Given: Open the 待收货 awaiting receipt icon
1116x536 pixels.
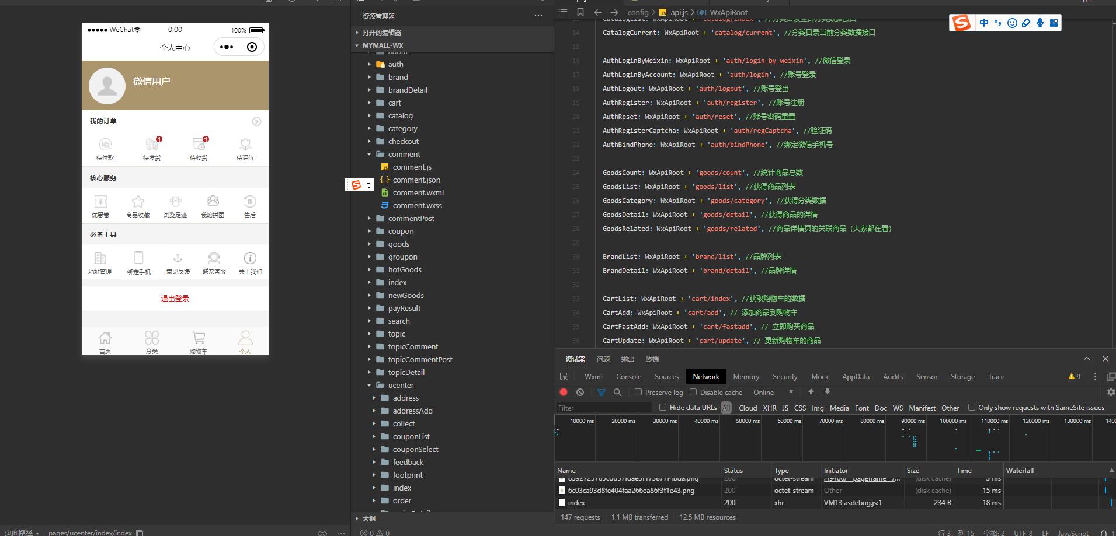Looking at the screenshot, I should (199, 145).
